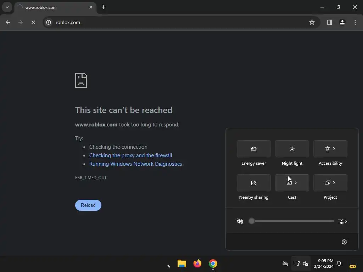
Task: Expand the Cast options chevron
Action: pyautogui.click(x=296, y=183)
